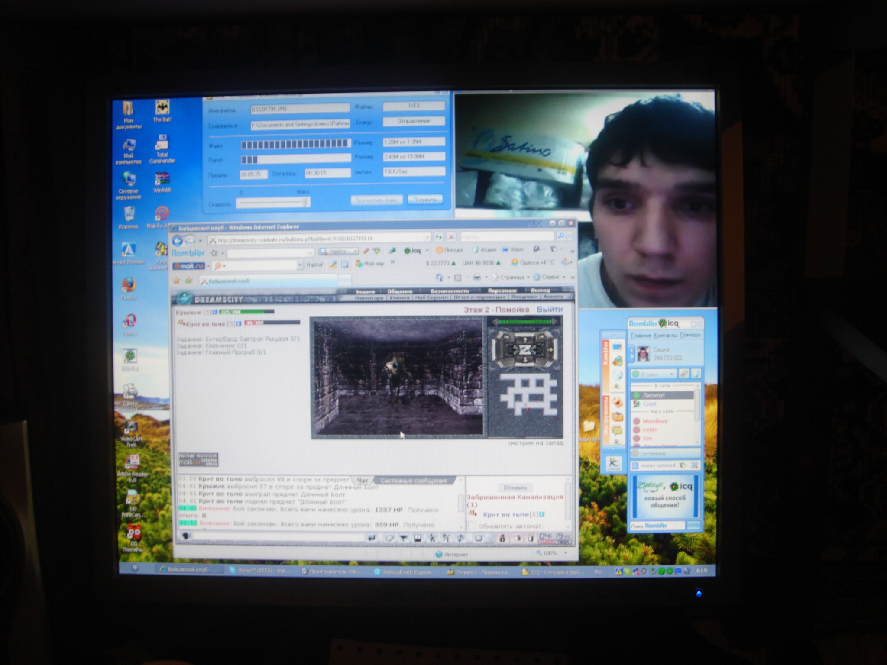Click the game chat message input field
This screenshot has height=665, width=887.
point(278,537)
